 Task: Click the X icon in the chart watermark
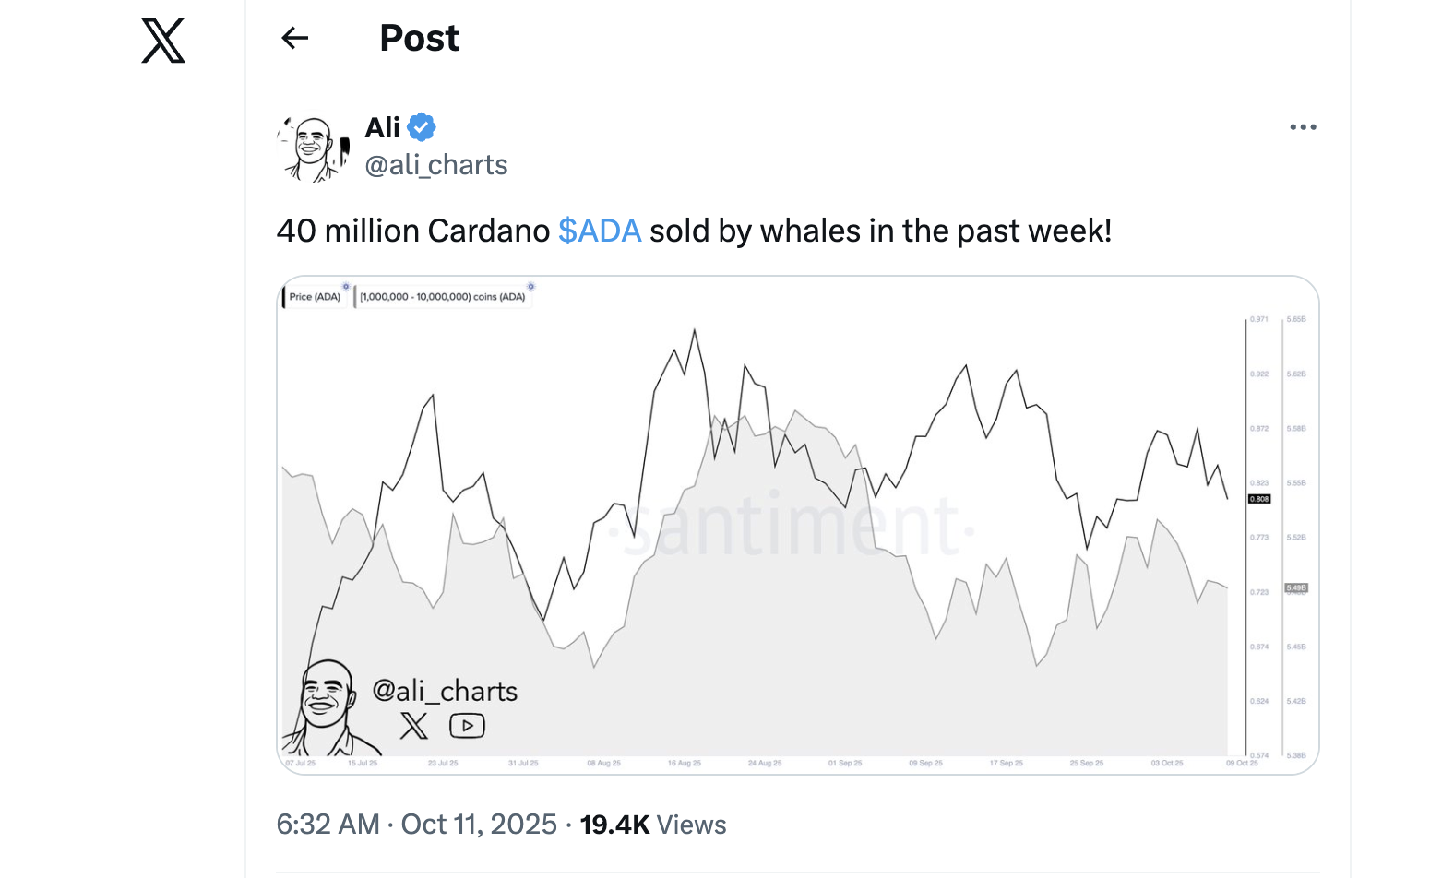click(414, 726)
